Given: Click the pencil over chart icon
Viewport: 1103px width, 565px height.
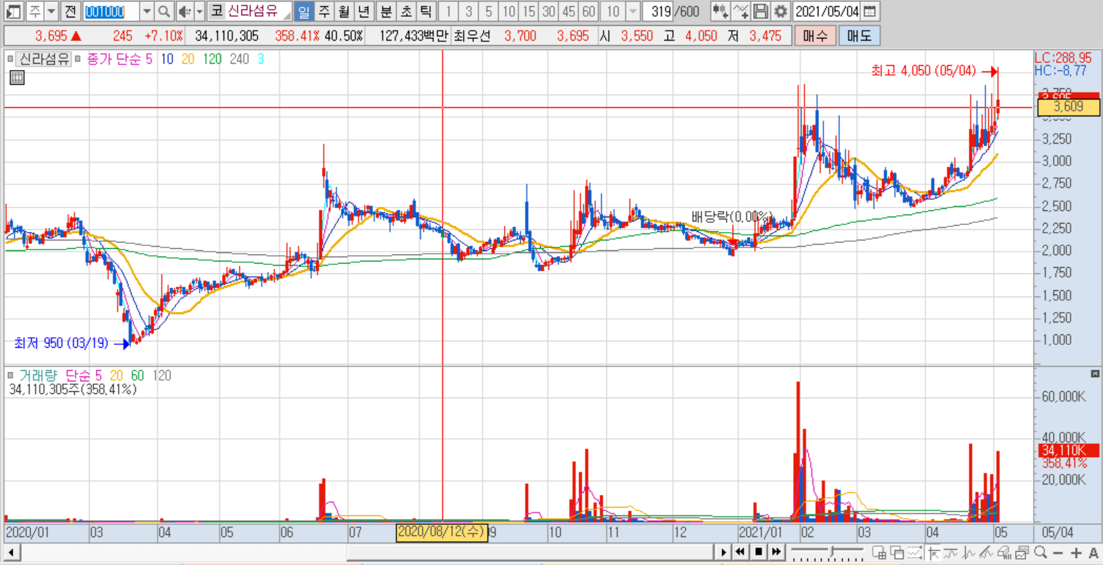Looking at the screenshot, I should coord(987,552).
